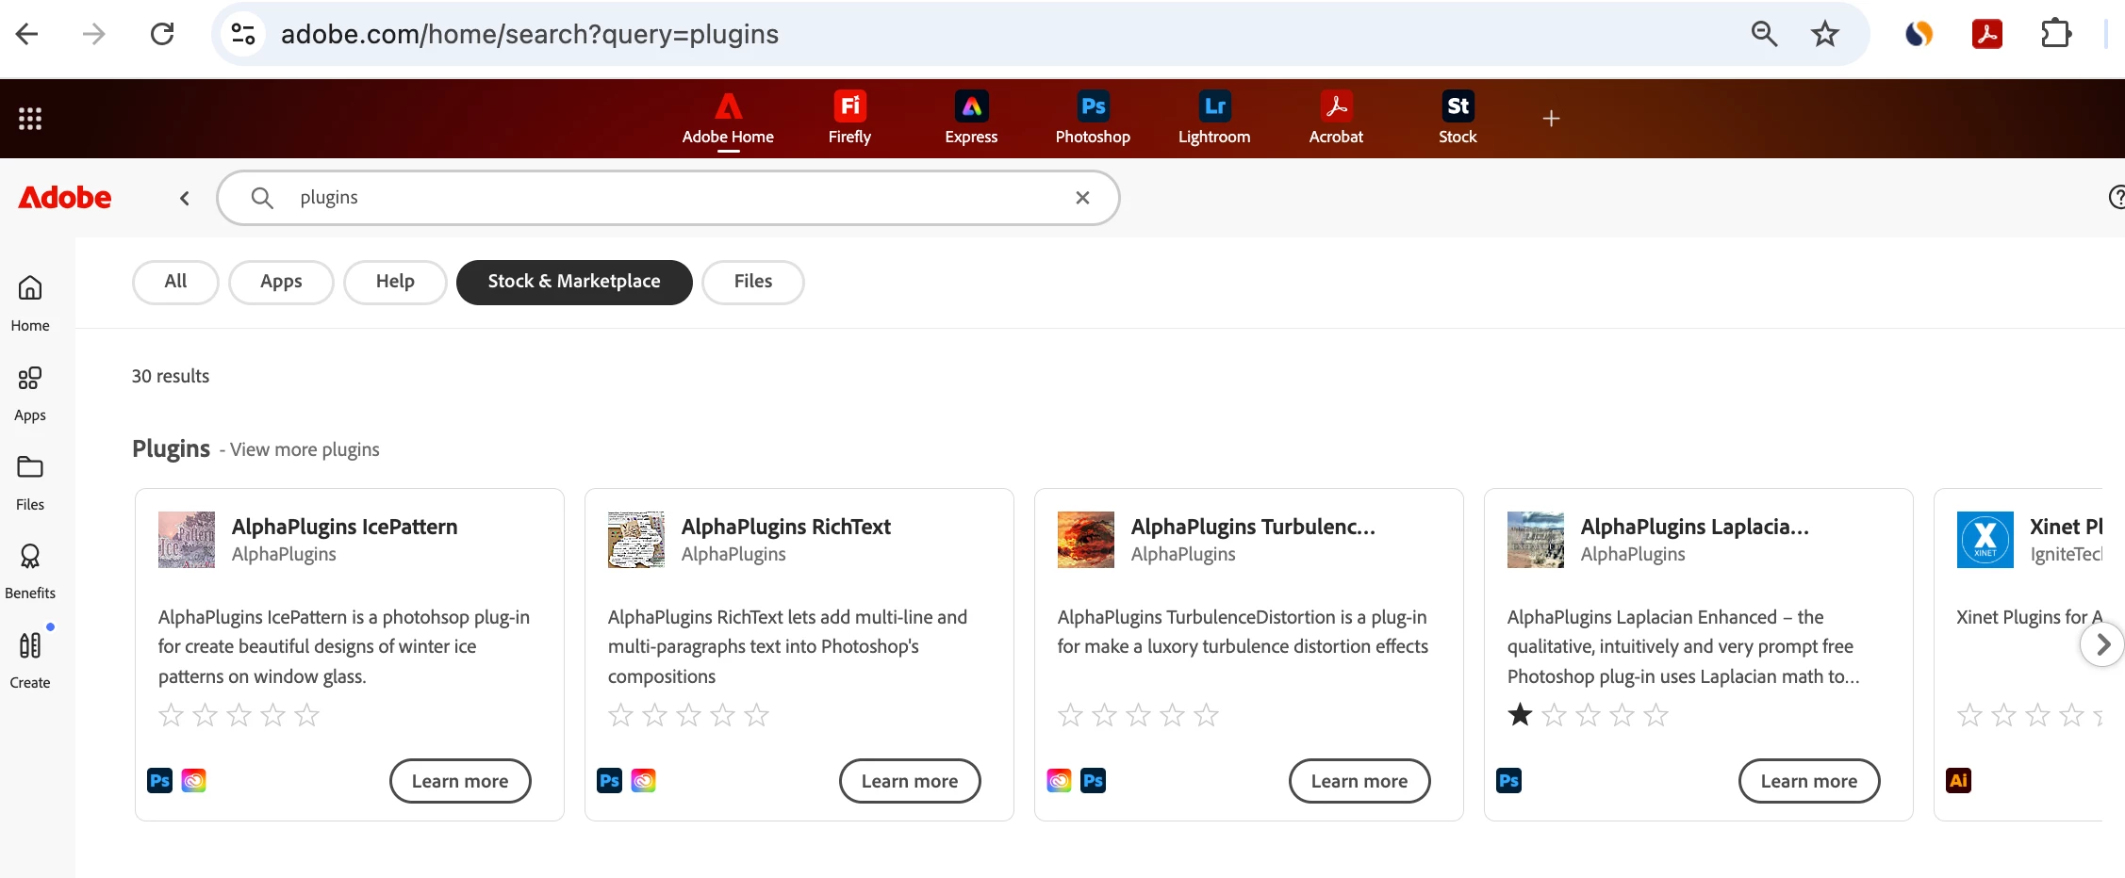The width and height of the screenshot is (2125, 878).
Task: Open Adobe Stock from the app bar
Action: tap(1458, 119)
